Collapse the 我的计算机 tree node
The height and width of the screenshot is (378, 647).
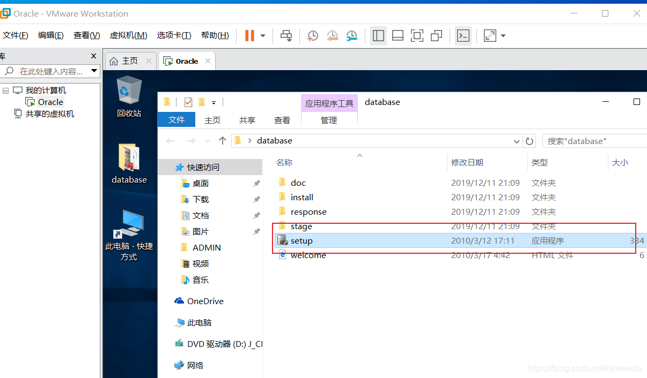point(5,89)
